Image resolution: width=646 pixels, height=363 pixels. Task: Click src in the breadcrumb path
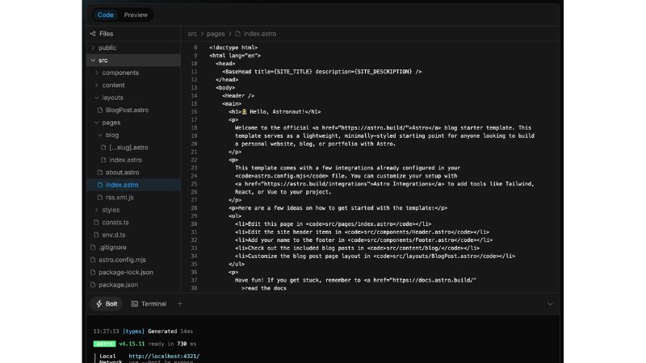pyautogui.click(x=192, y=34)
